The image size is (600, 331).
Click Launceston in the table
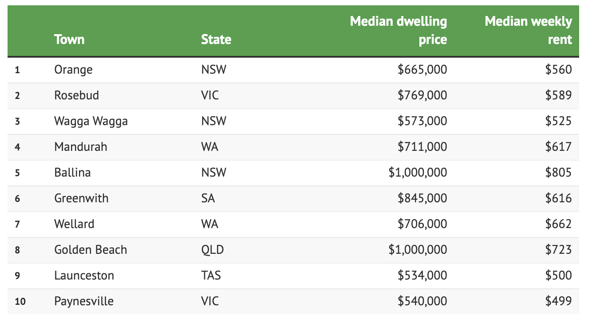pos(84,276)
